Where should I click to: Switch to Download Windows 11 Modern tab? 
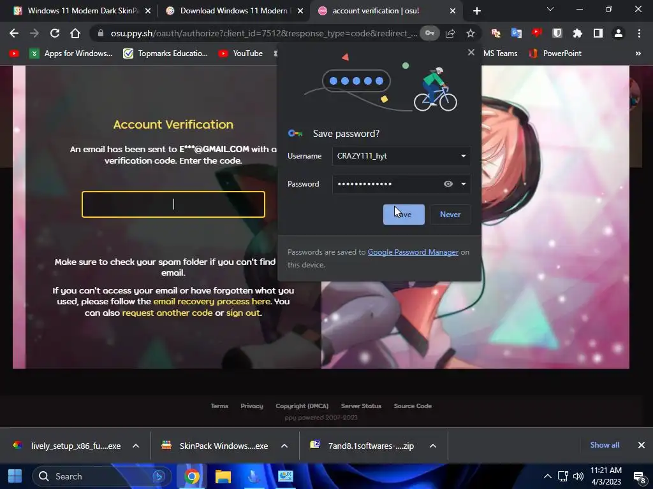click(233, 11)
